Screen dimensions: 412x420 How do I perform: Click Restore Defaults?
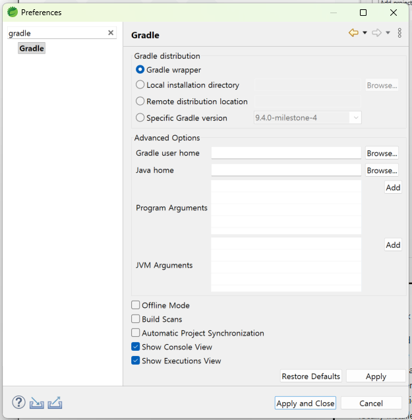click(310, 376)
